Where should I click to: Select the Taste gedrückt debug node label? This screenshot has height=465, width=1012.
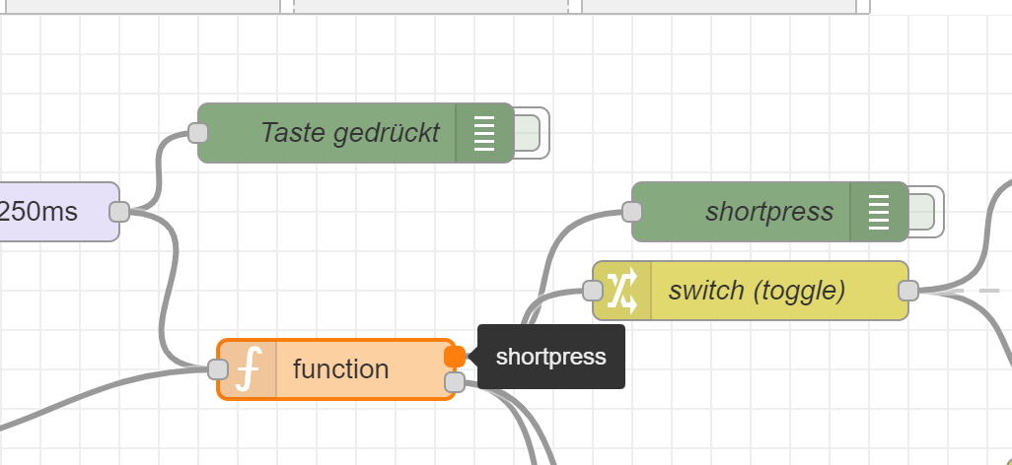click(349, 133)
